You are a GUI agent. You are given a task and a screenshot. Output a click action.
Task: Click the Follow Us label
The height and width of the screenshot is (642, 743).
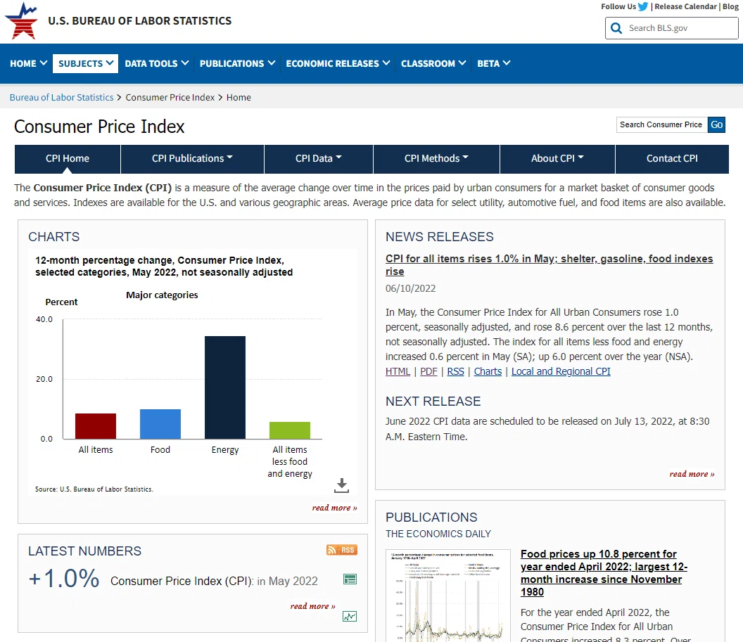click(618, 6)
